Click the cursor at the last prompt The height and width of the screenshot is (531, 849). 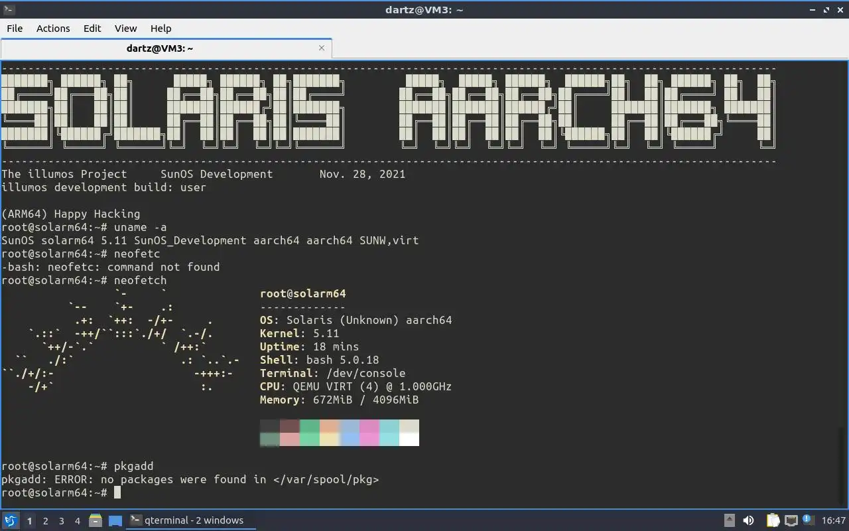click(x=117, y=493)
